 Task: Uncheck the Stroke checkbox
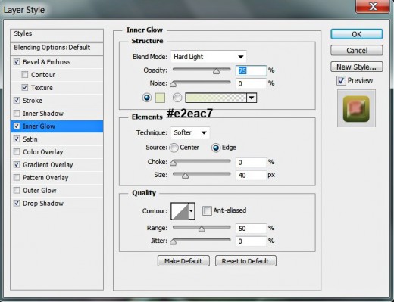[17, 101]
